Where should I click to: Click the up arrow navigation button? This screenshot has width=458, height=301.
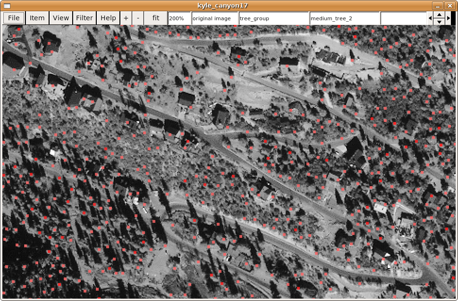click(x=439, y=15)
